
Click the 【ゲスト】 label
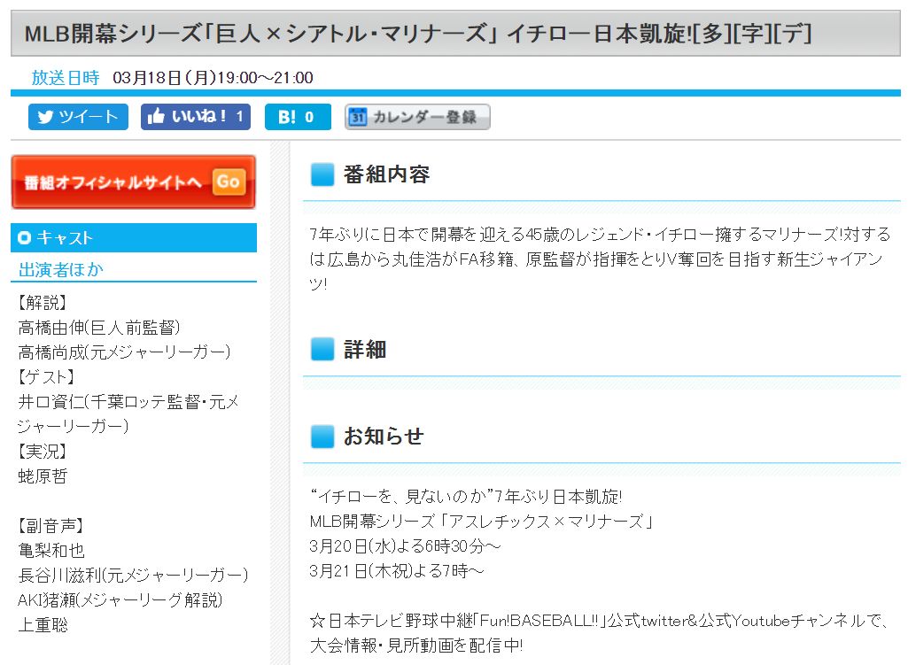pyautogui.click(x=46, y=377)
